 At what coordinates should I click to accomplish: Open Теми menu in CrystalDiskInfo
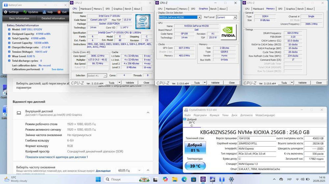coord(225,115)
